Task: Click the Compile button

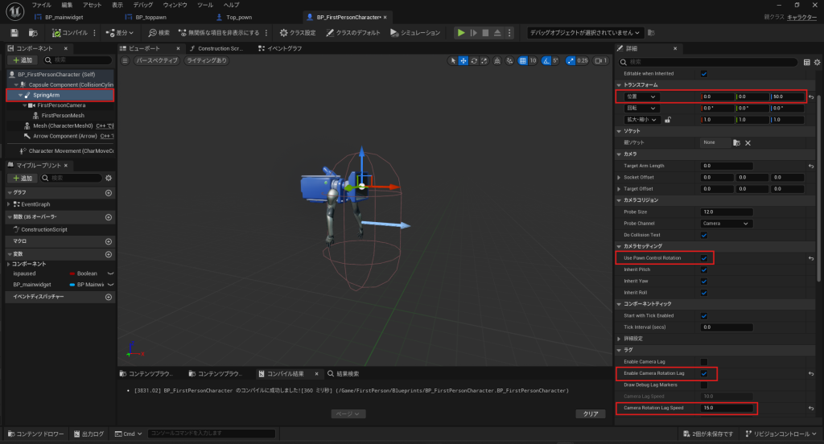Action: pos(69,33)
